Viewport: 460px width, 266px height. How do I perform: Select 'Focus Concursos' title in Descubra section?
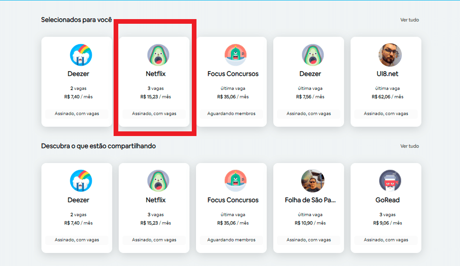pyautogui.click(x=233, y=200)
